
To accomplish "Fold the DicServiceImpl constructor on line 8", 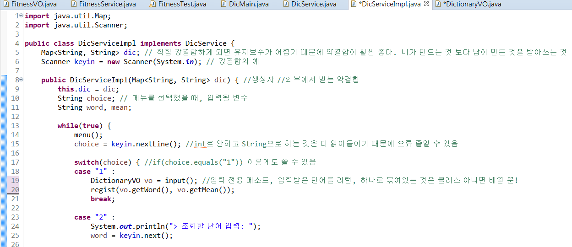I will coord(22,80).
